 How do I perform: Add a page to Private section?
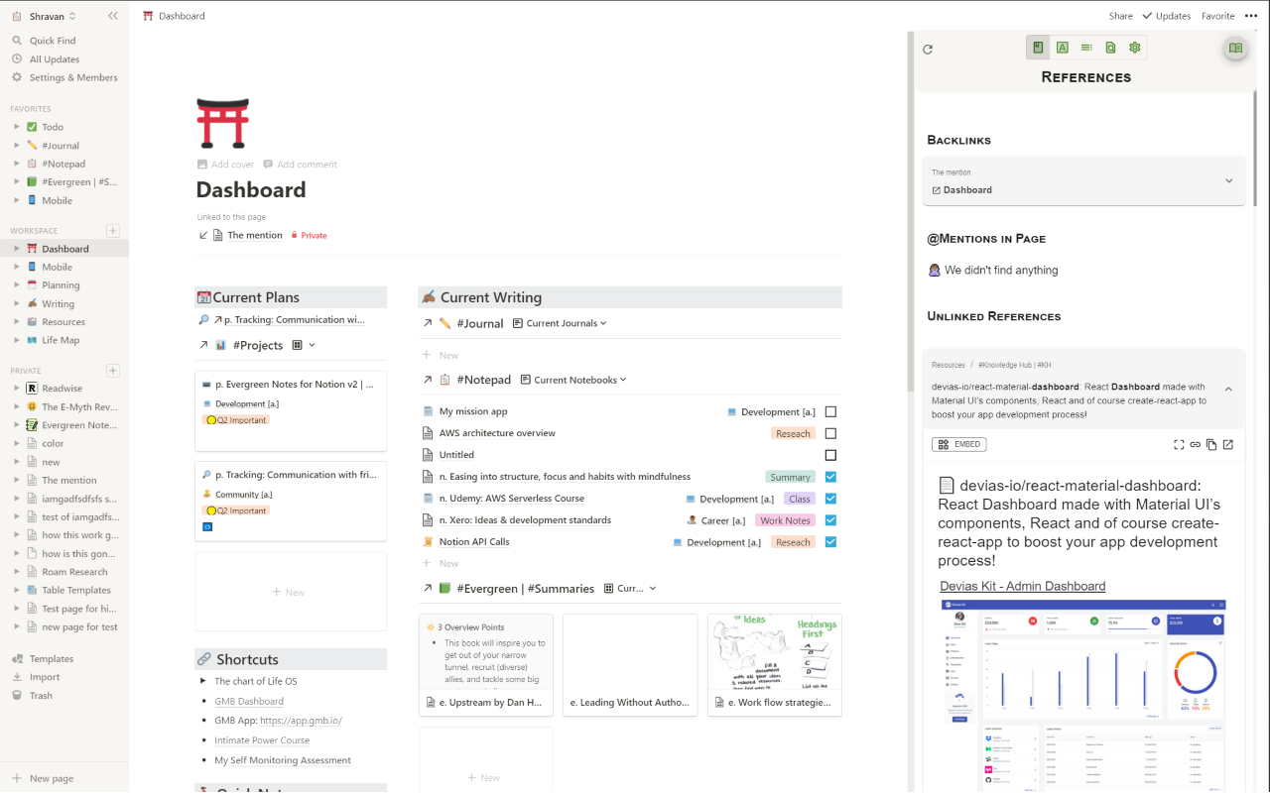click(x=113, y=371)
